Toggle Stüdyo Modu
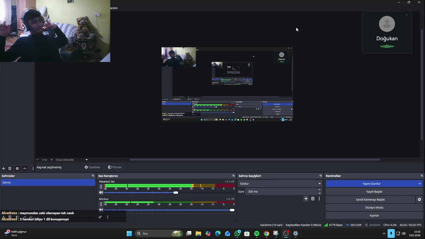Screen dimensions: 425x239 coord(374,207)
